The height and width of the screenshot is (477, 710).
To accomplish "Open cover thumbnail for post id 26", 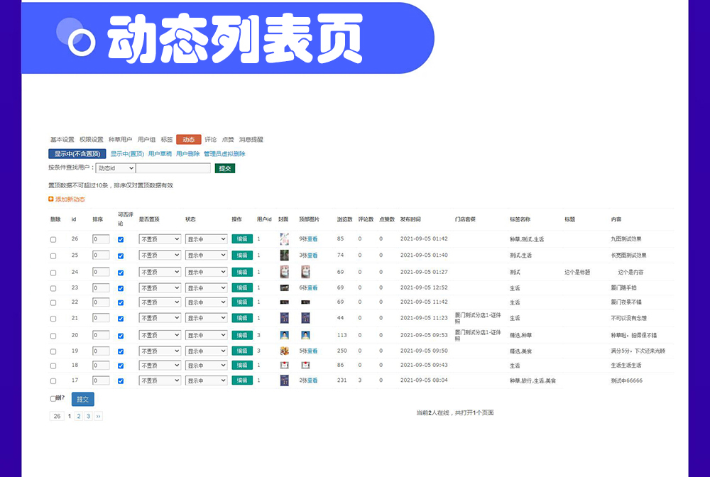I will pyautogui.click(x=284, y=239).
